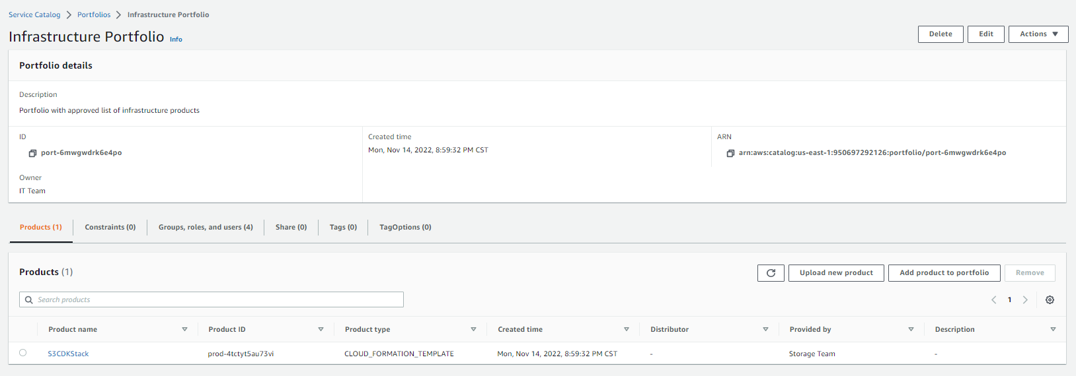Sort by Description column arrow
1076x376 pixels.
[1053, 329]
